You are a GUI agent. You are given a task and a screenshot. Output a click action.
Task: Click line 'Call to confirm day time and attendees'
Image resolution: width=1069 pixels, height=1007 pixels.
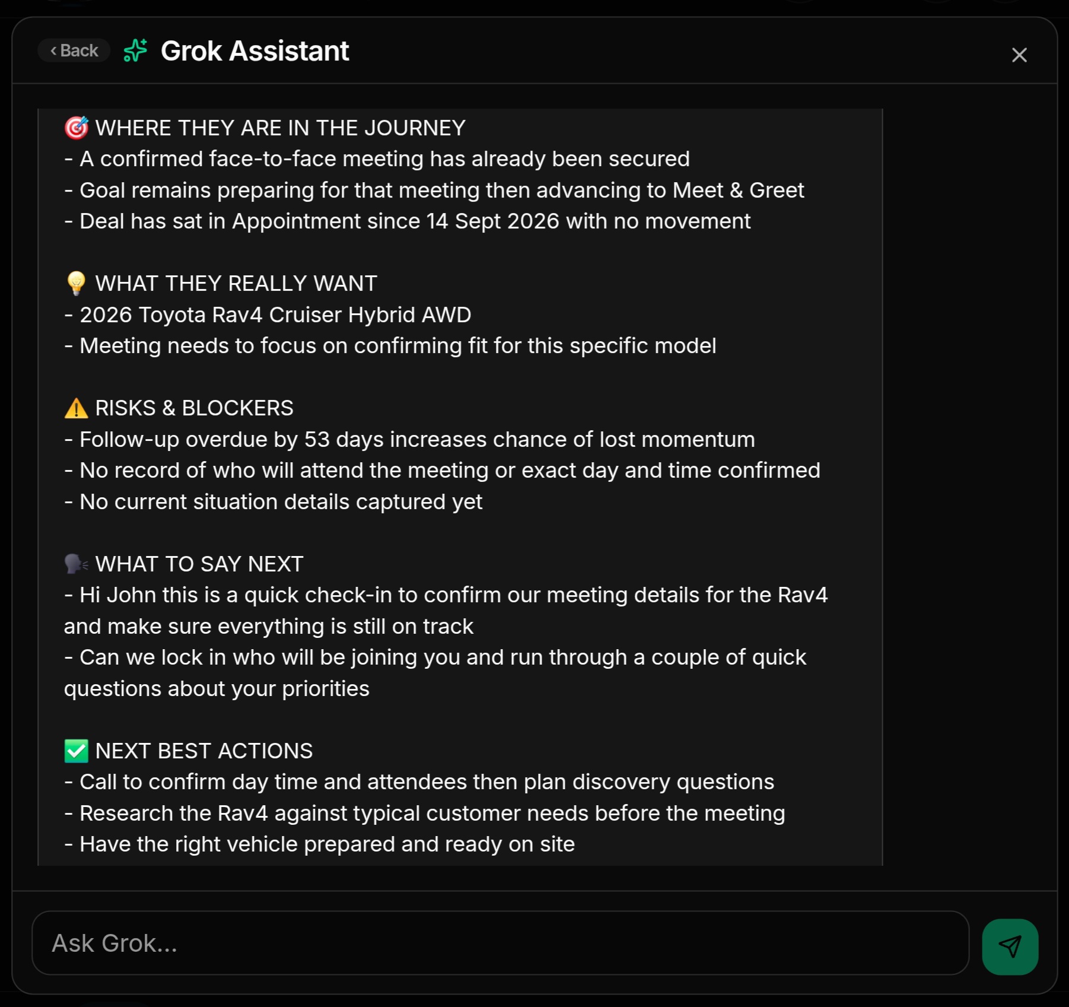pos(419,782)
